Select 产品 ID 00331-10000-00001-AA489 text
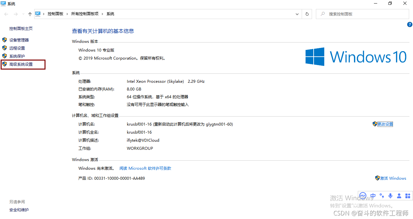 [x=112, y=178]
